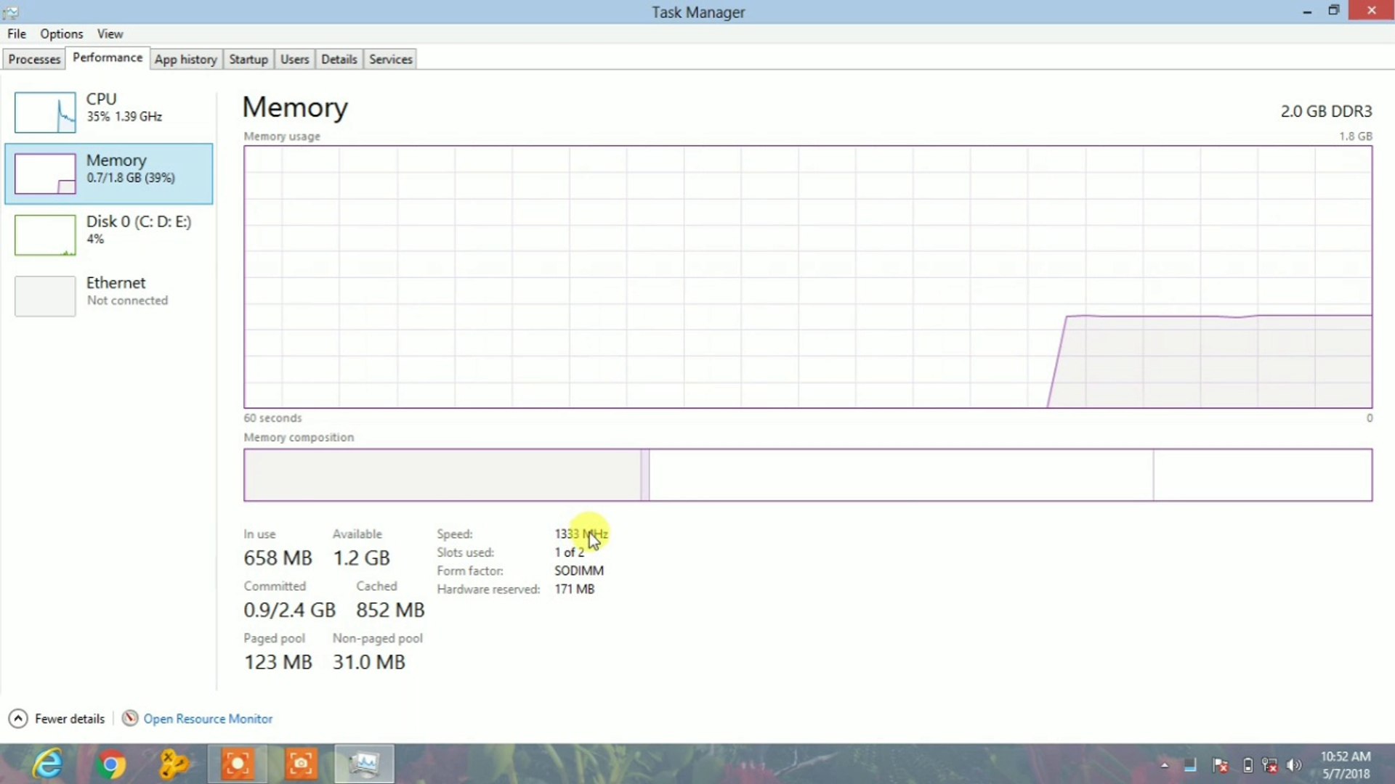Click the active performance monitor taskbar icon
1395x784 pixels.
363,764
